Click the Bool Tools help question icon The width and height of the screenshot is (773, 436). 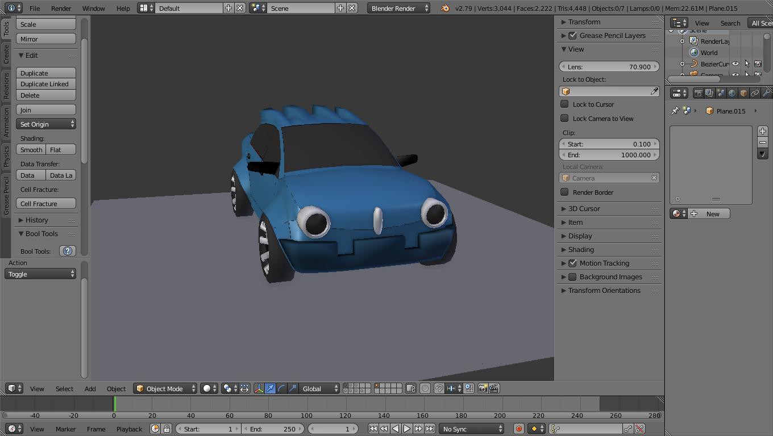tap(68, 251)
